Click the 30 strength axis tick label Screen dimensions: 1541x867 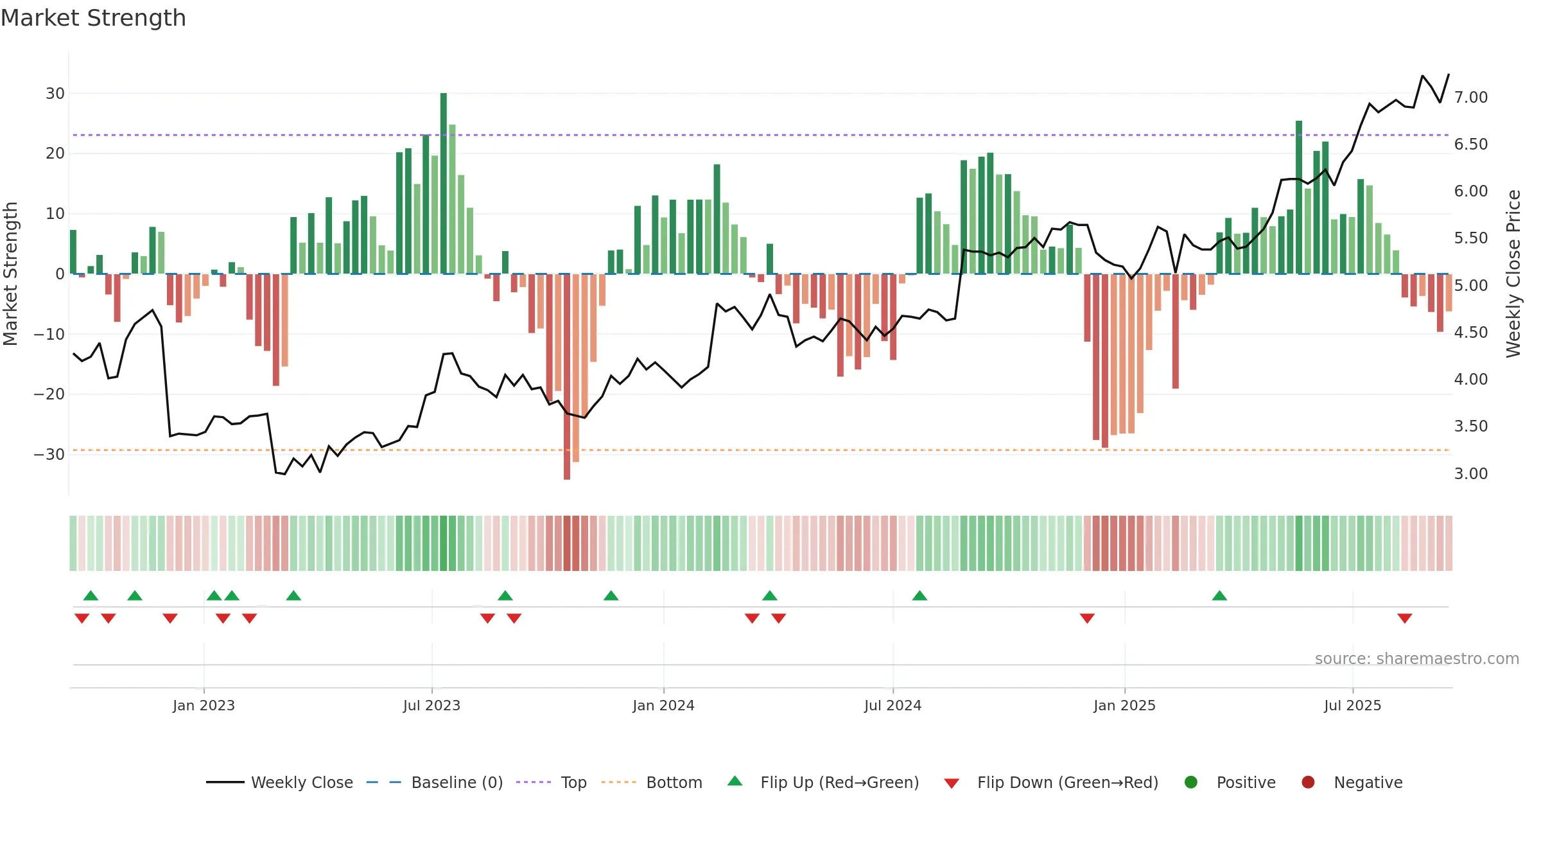(55, 93)
